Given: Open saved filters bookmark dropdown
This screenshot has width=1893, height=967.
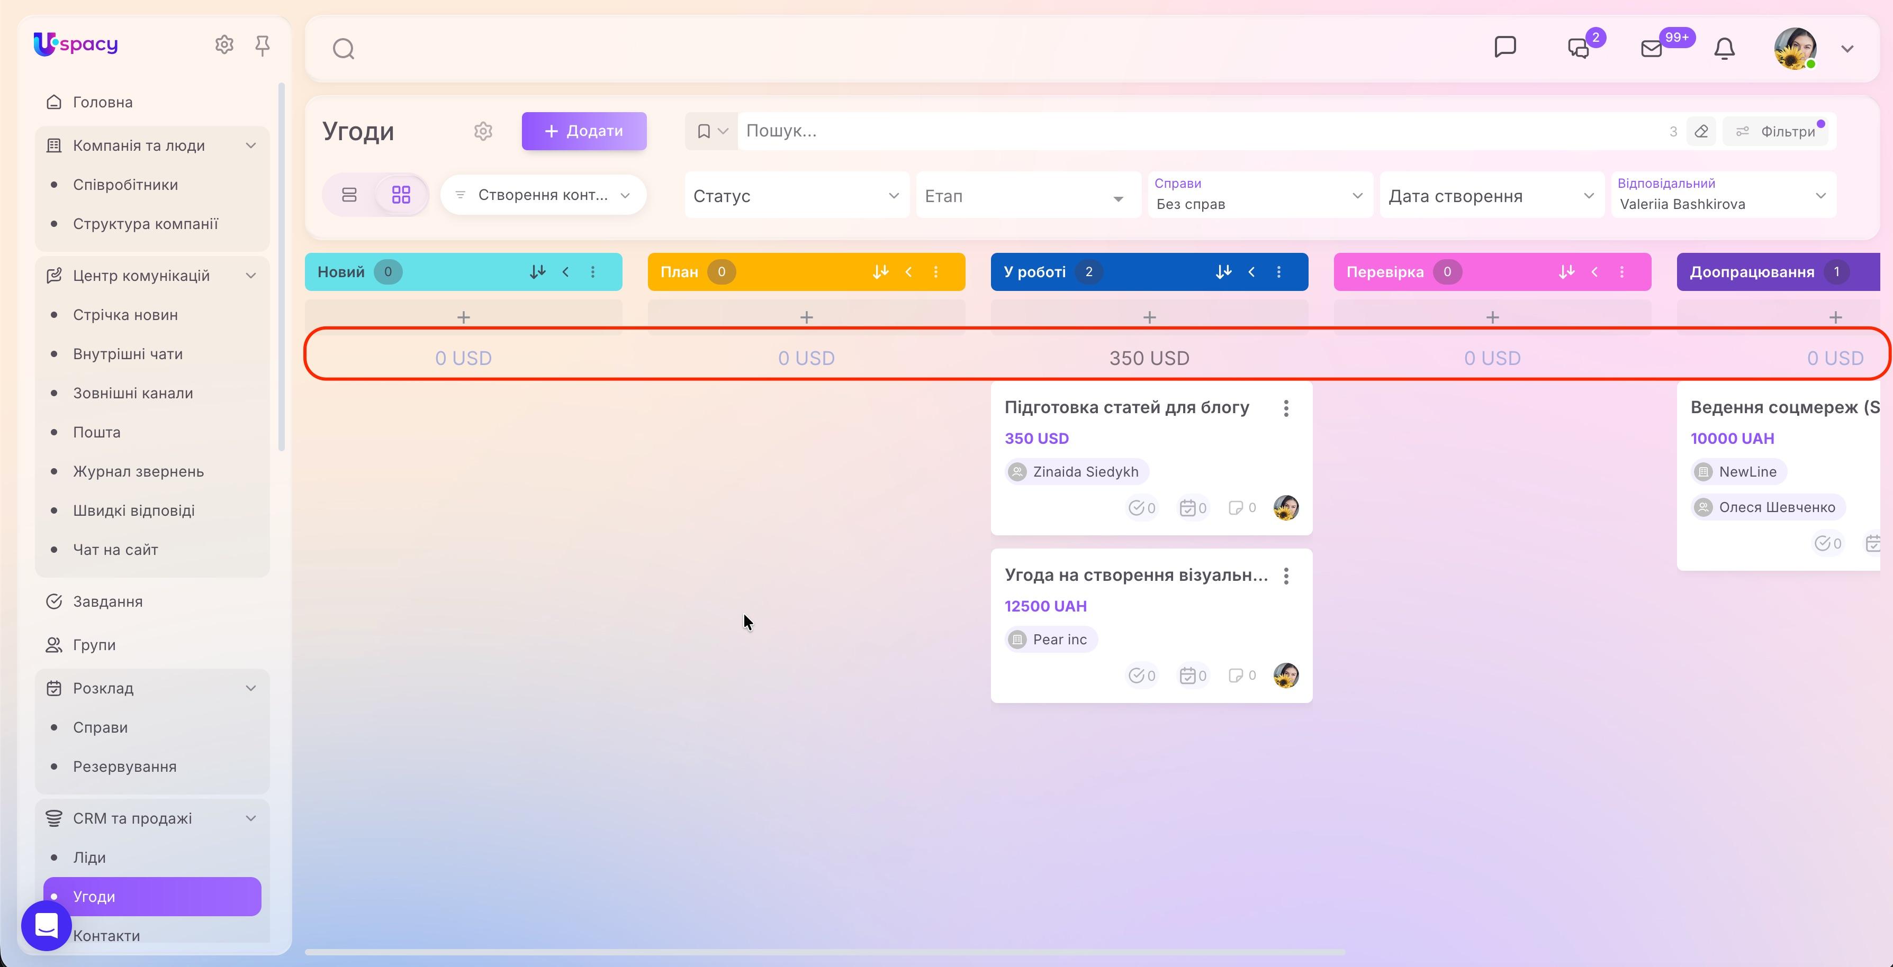Looking at the screenshot, I should (711, 131).
